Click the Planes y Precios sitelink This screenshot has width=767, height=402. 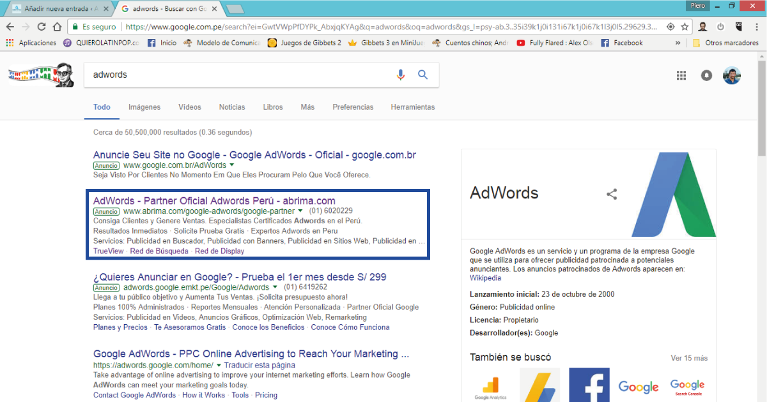tap(120, 327)
